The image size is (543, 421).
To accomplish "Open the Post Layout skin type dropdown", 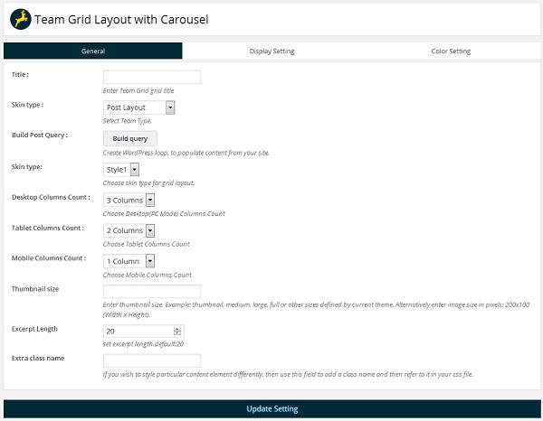I will pos(139,108).
